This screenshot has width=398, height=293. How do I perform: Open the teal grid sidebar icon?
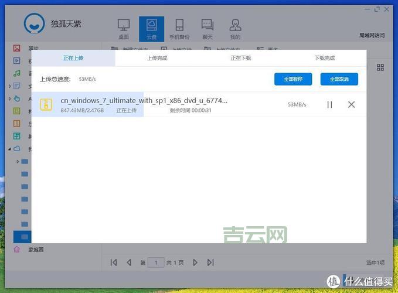pyautogui.click(x=17, y=136)
